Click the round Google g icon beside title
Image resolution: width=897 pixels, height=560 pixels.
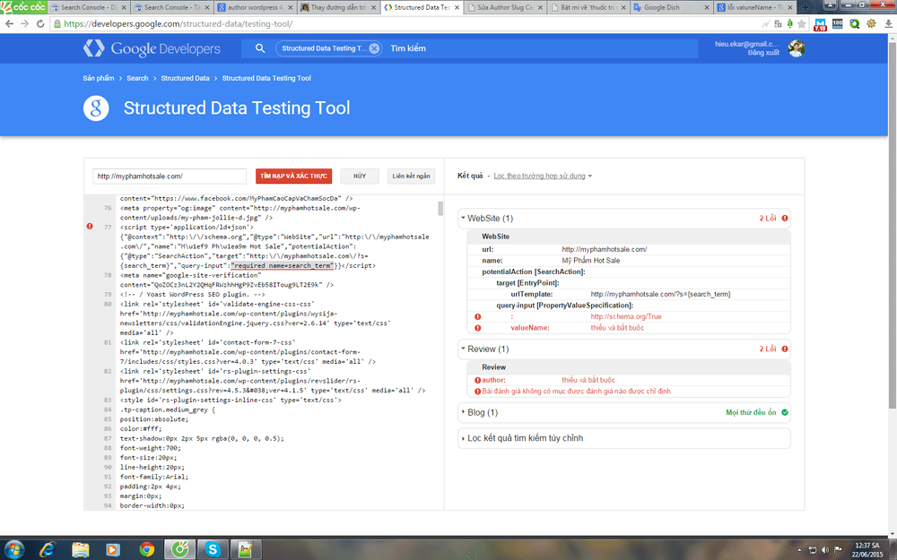point(96,108)
